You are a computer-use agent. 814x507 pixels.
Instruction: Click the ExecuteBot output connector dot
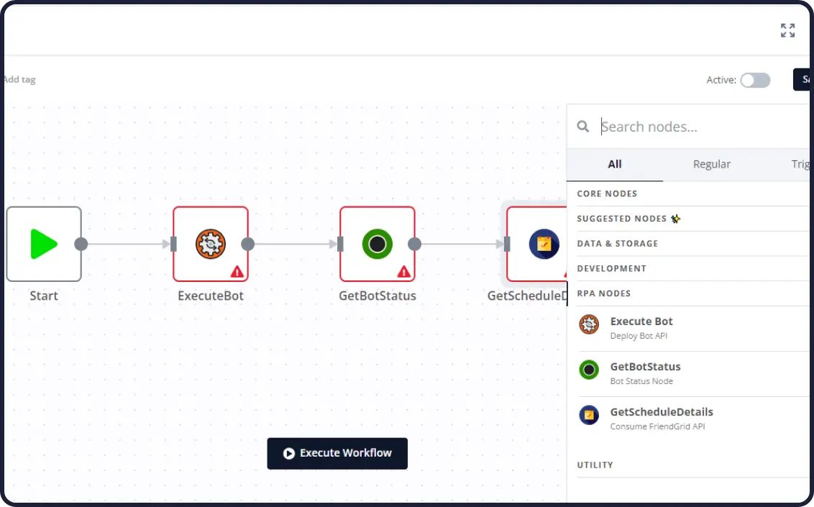click(x=247, y=244)
